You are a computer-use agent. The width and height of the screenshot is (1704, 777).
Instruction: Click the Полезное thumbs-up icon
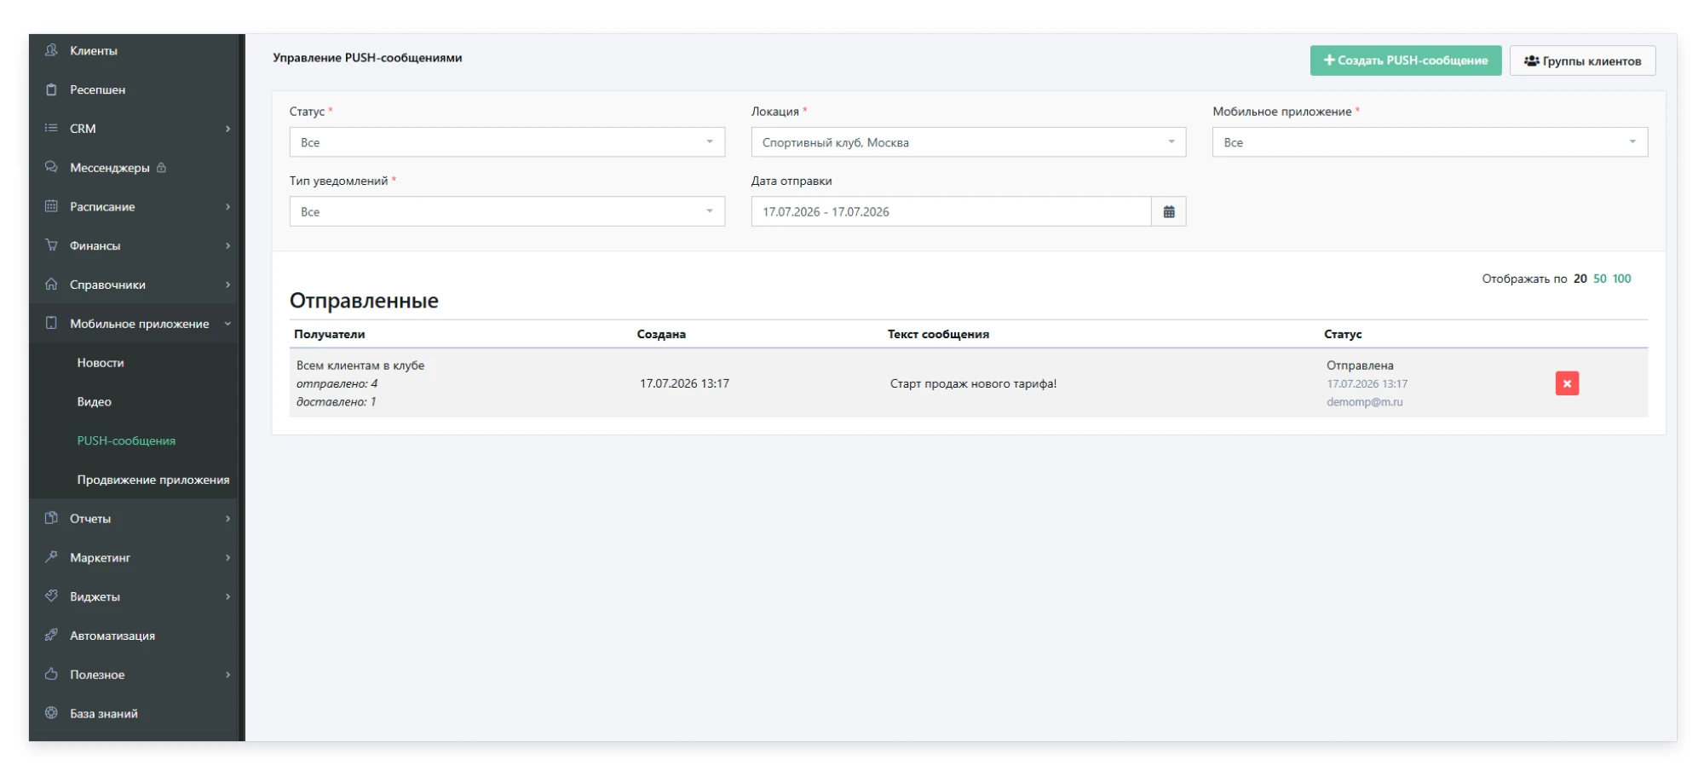[51, 674]
